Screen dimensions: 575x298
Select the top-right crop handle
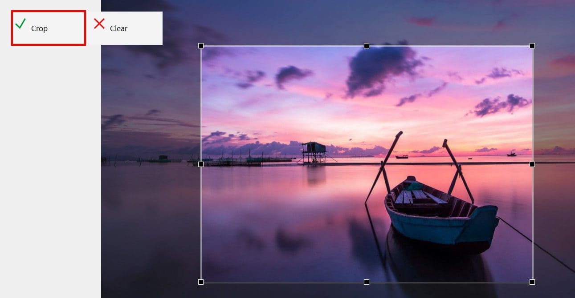click(532, 45)
